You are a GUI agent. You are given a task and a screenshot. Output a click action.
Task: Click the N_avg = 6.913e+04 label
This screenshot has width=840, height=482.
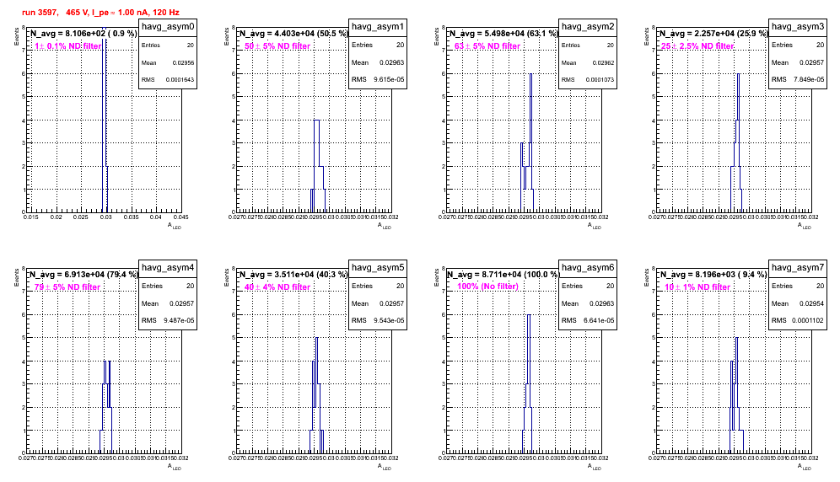(83, 274)
